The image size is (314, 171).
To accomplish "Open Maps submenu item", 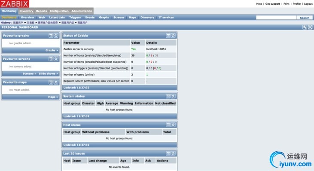I will (132, 18).
